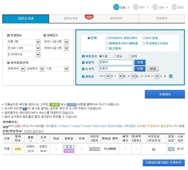Open the departure date calendar icon

coord(171,77)
